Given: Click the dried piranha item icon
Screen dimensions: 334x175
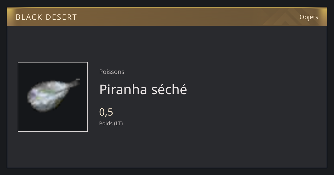Looking at the screenshot, I should pos(53,96).
